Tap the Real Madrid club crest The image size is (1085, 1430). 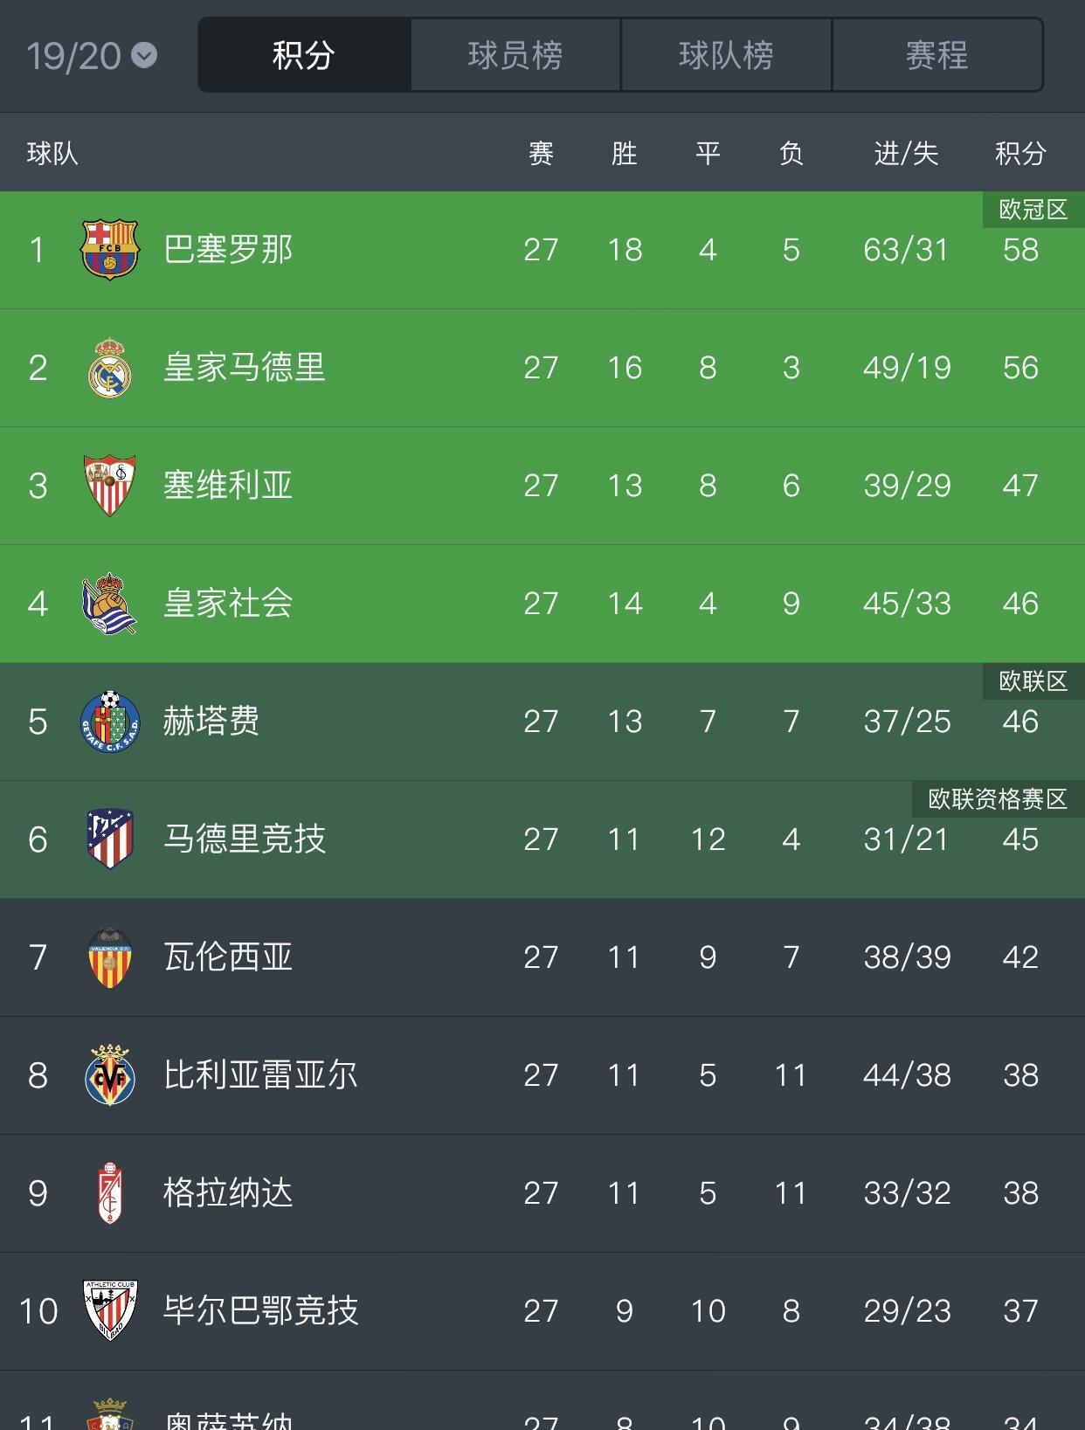click(x=110, y=368)
